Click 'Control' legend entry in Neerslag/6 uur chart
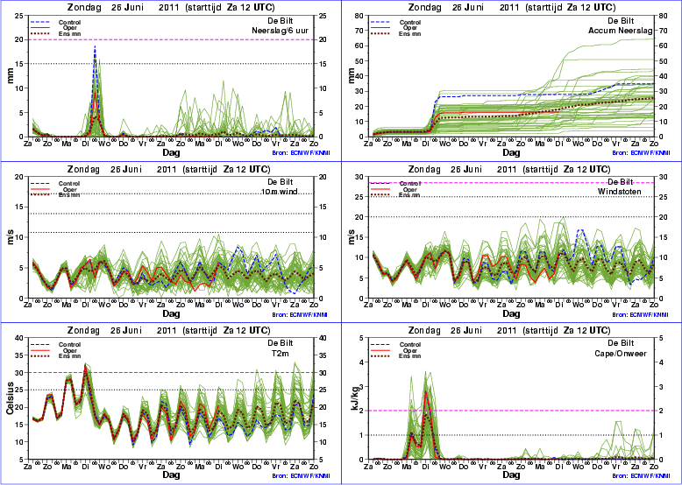 [x=69, y=23]
